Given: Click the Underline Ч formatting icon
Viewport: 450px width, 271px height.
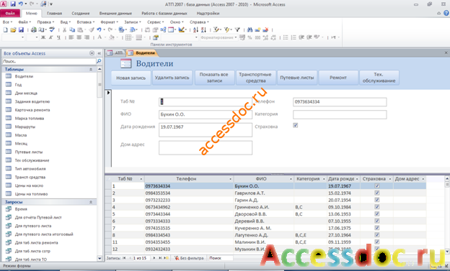Looking at the screenshot, I should tap(58, 37).
